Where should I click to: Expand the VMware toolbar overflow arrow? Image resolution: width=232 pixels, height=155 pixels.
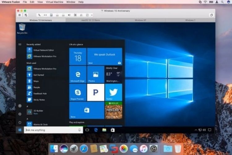coord(92,15)
